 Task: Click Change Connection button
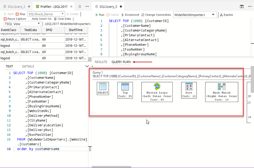(156, 15)
